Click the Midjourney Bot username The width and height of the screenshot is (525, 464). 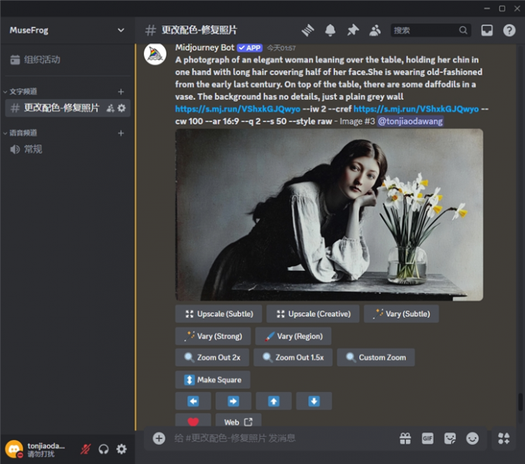pos(204,48)
